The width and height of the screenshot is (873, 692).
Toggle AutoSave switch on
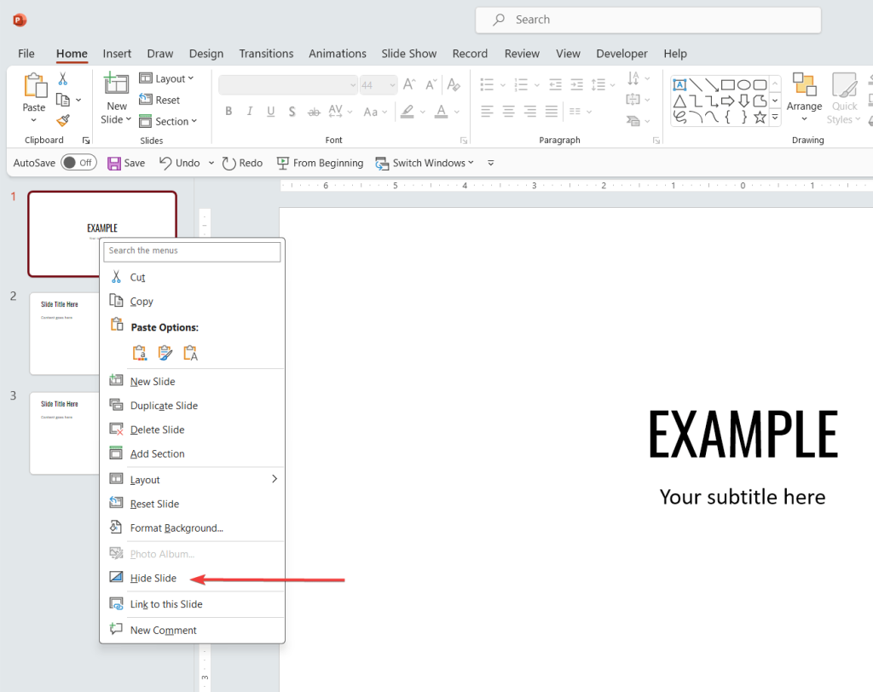78,163
